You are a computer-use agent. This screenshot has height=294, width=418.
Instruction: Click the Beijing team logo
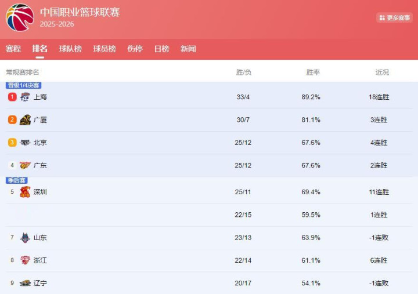(25, 143)
